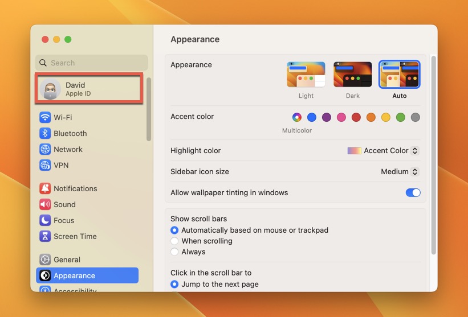Viewport: 468px width, 317px height.
Task: Click the Appearance pane scrollbar
Action: (x=433, y=155)
